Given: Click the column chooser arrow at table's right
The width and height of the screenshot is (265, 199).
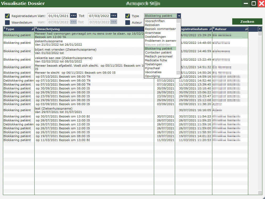Looking at the screenshot, I should coord(260,29).
